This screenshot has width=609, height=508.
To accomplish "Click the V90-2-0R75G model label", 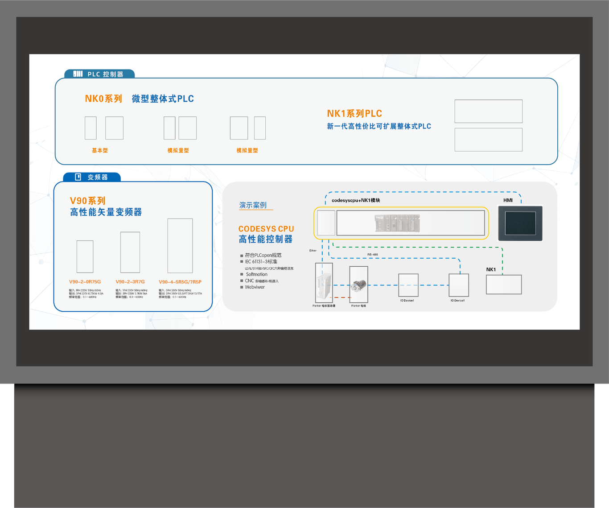I will pyautogui.click(x=85, y=282).
